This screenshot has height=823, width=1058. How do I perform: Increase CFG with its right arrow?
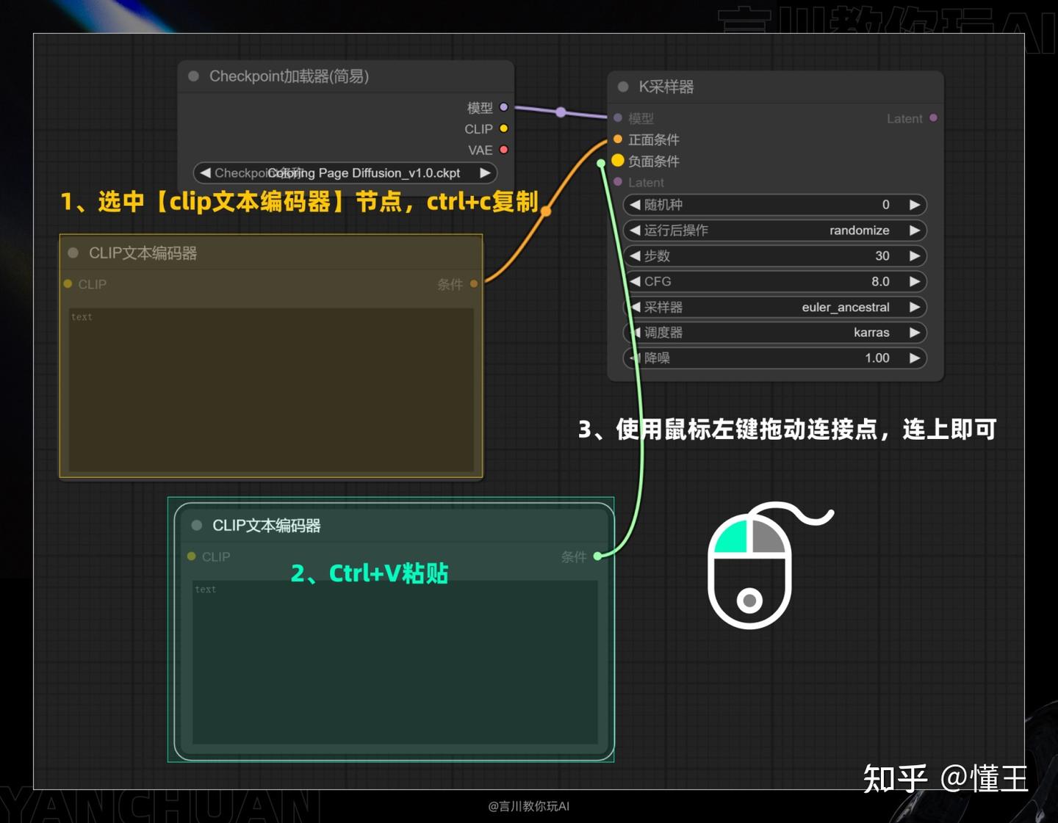point(915,281)
